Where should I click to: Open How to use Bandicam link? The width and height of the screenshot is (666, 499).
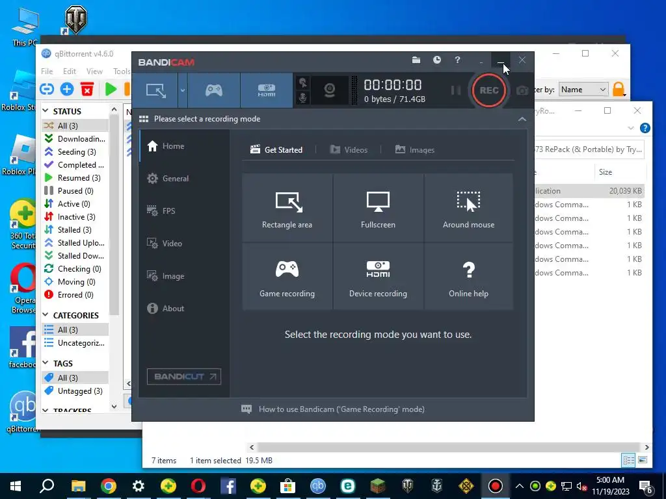click(333, 409)
